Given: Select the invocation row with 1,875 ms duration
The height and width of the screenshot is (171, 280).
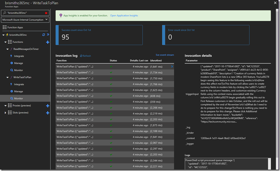Looking at the screenshot, I should coord(114,125).
